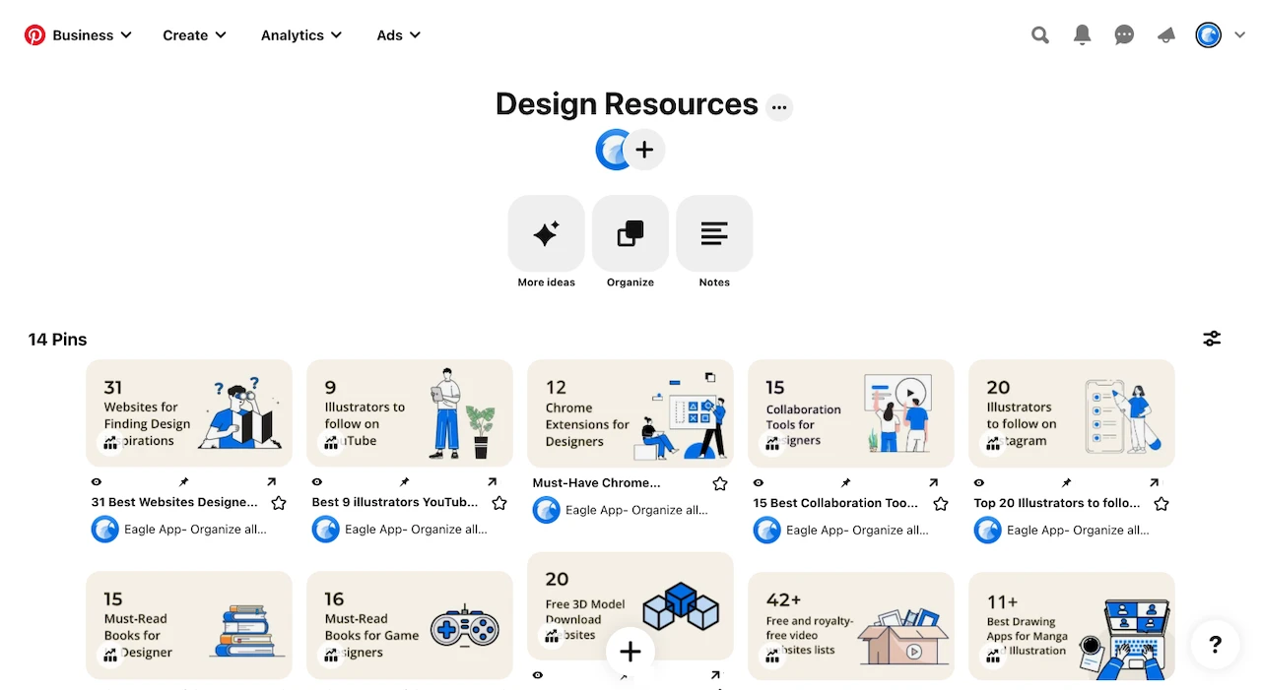Screen dimensions: 1261x690
Task: Open the Analytics dropdown
Action: click(x=300, y=34)
